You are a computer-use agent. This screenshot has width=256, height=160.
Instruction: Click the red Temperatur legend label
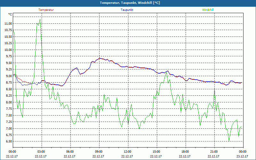[x=46, y=10]
